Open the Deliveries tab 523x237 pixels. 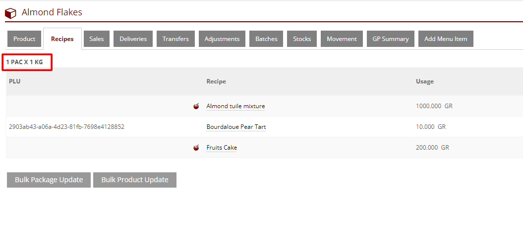tap(133, 39)
